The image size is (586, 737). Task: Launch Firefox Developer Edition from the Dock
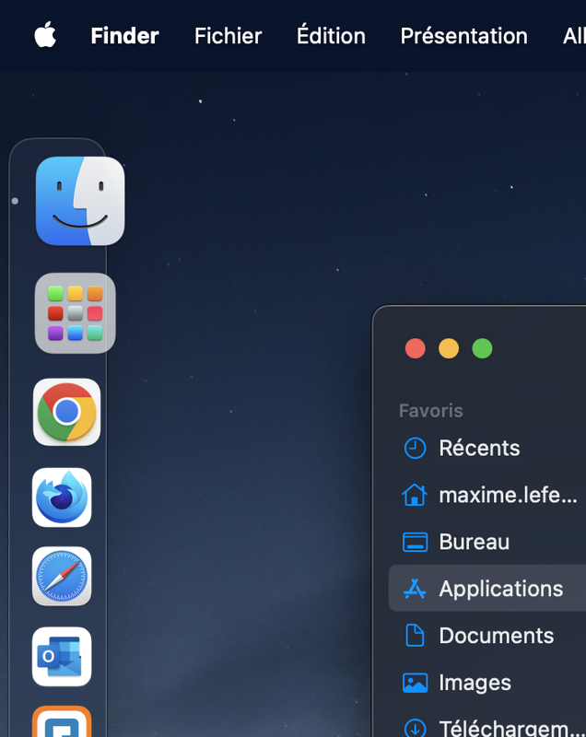pyautogui.click(x=62, y=497)
